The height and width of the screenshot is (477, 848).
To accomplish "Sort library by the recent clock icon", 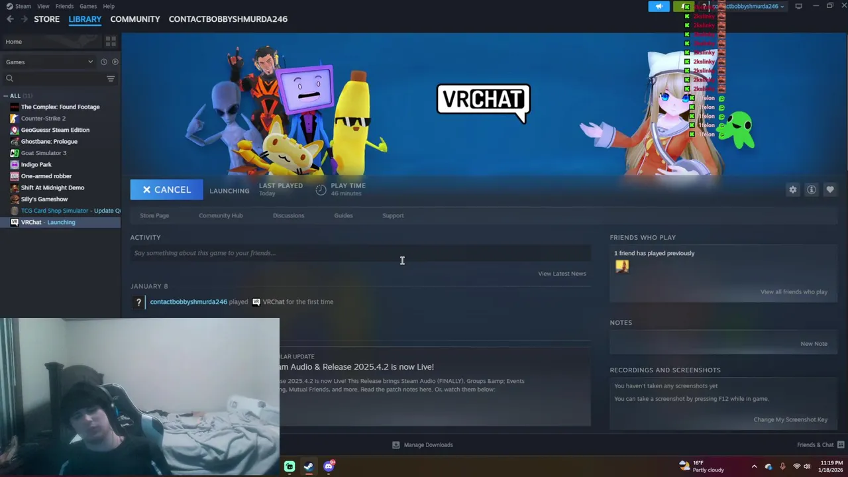I will point(104,62).
